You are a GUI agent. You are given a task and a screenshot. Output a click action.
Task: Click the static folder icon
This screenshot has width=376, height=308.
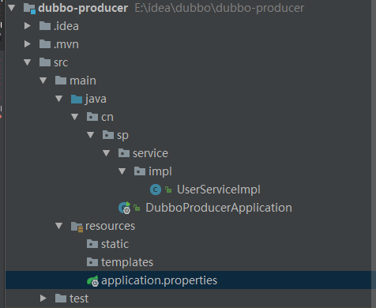tap(92, 244)
